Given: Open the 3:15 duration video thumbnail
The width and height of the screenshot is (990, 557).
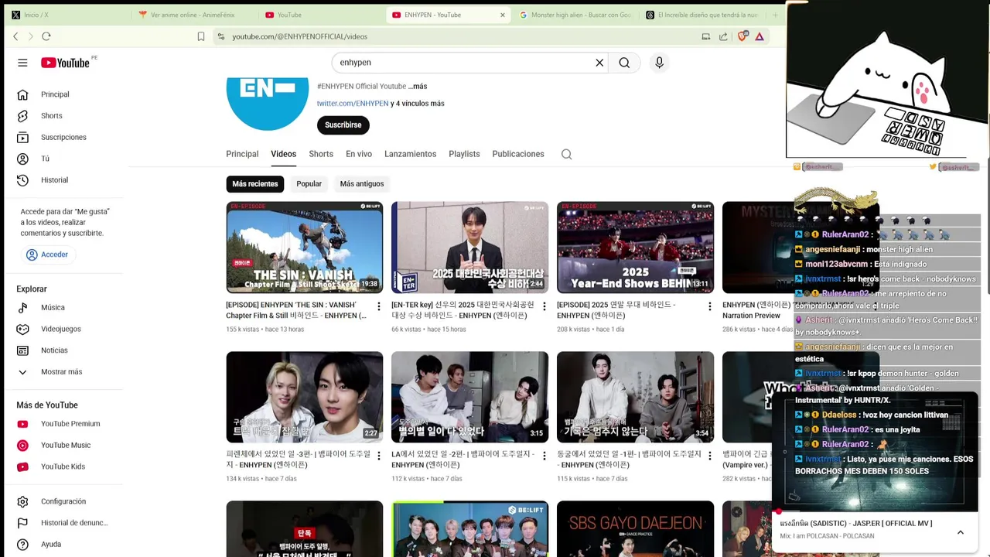Looking at the screenshot, I should 469,397.
